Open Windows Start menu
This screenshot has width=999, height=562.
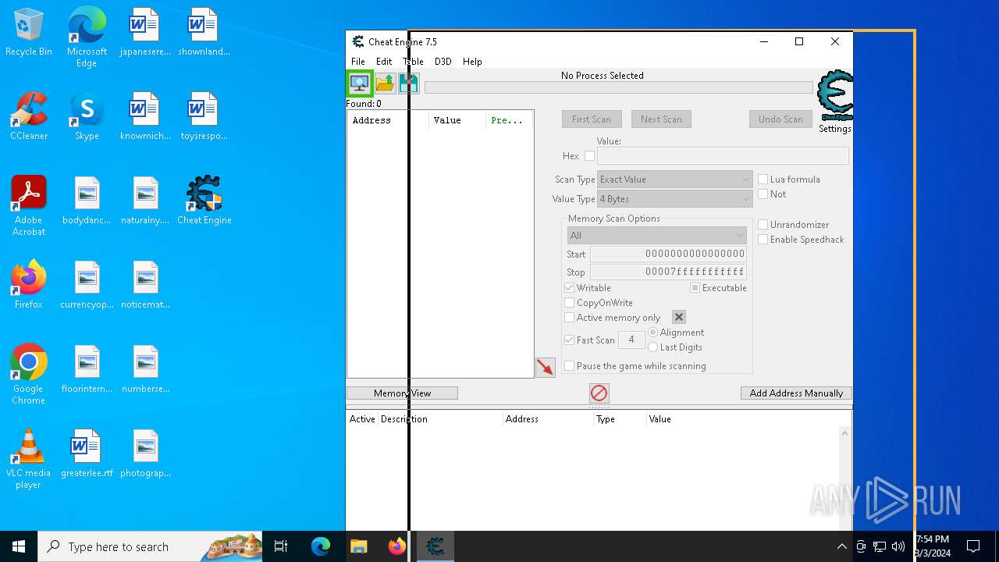pyautogui.click(x=19, y=546)
